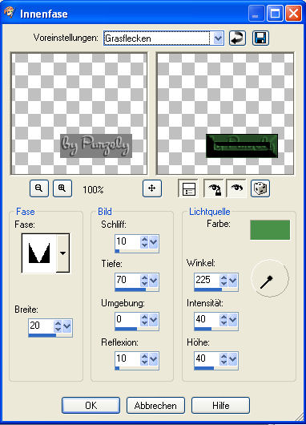Click the Schliff value field showing 10

coord(128,241)
